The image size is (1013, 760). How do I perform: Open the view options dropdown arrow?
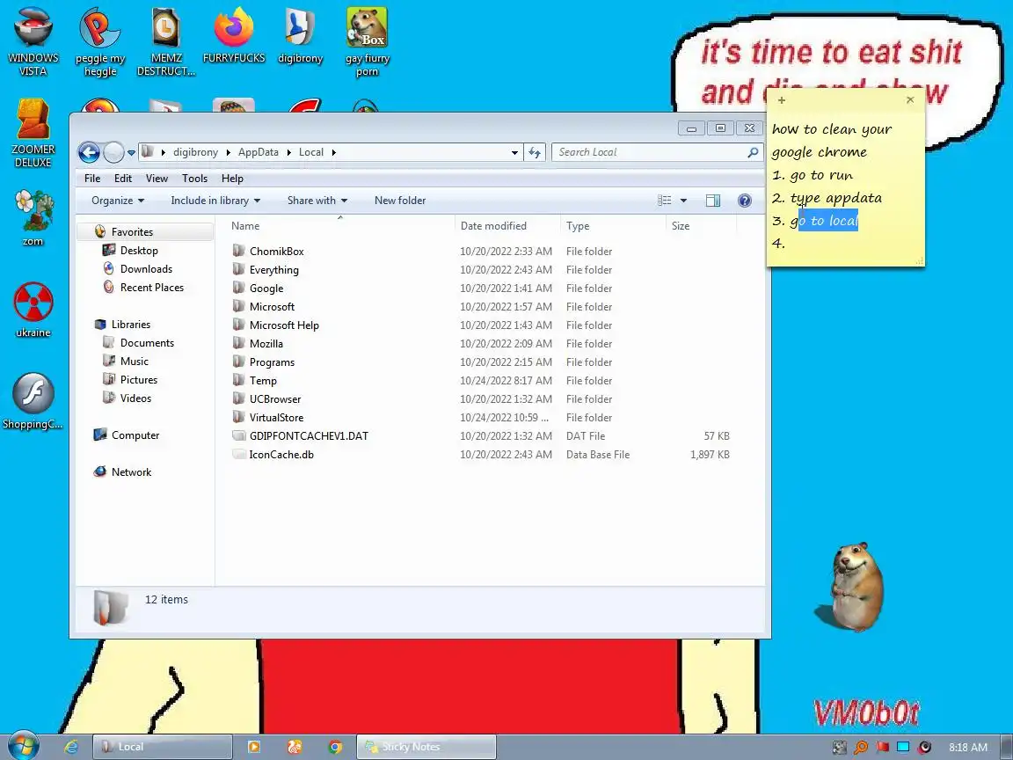tap(683, 201)
